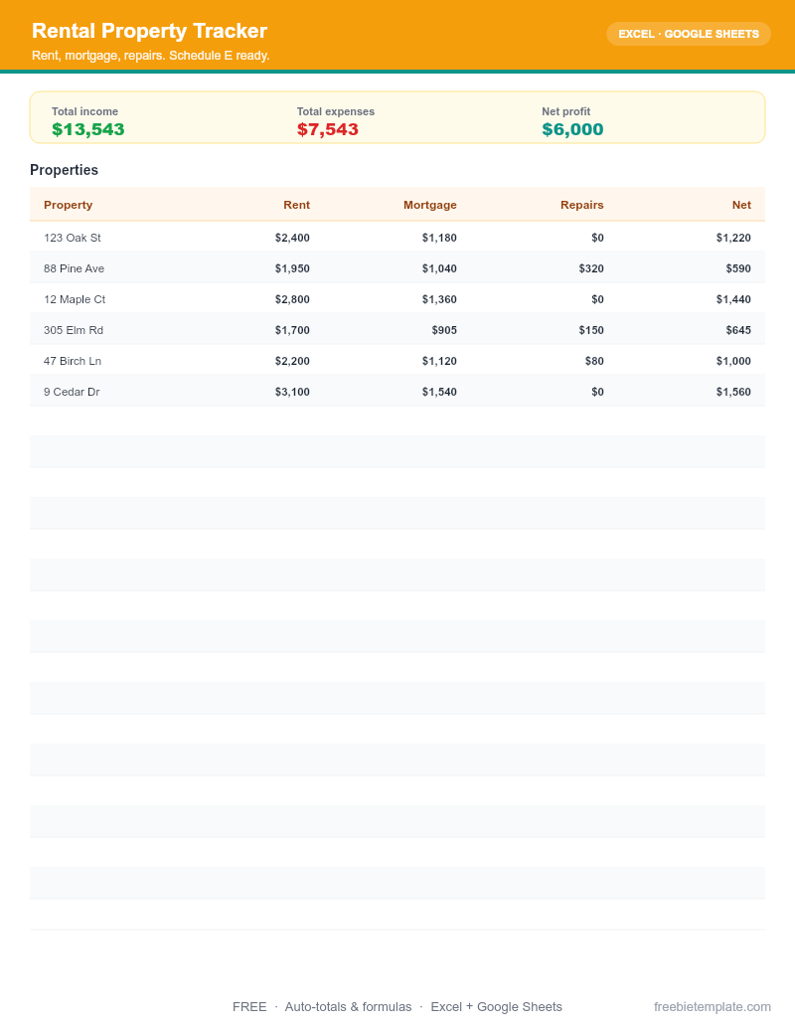The image size is (795, 1029).
Task: Select the 47 Birch Ln property cell
Action: pos(73,361)
